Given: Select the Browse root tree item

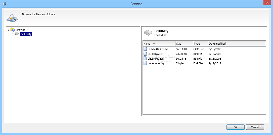Looking at the screenshot, I should coord(21,30).
